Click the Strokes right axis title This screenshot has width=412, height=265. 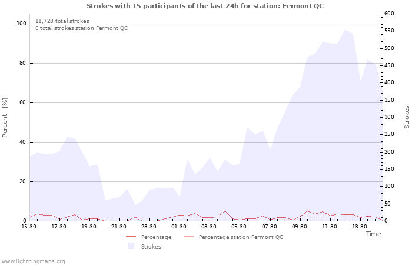click(x=407, y=117)
